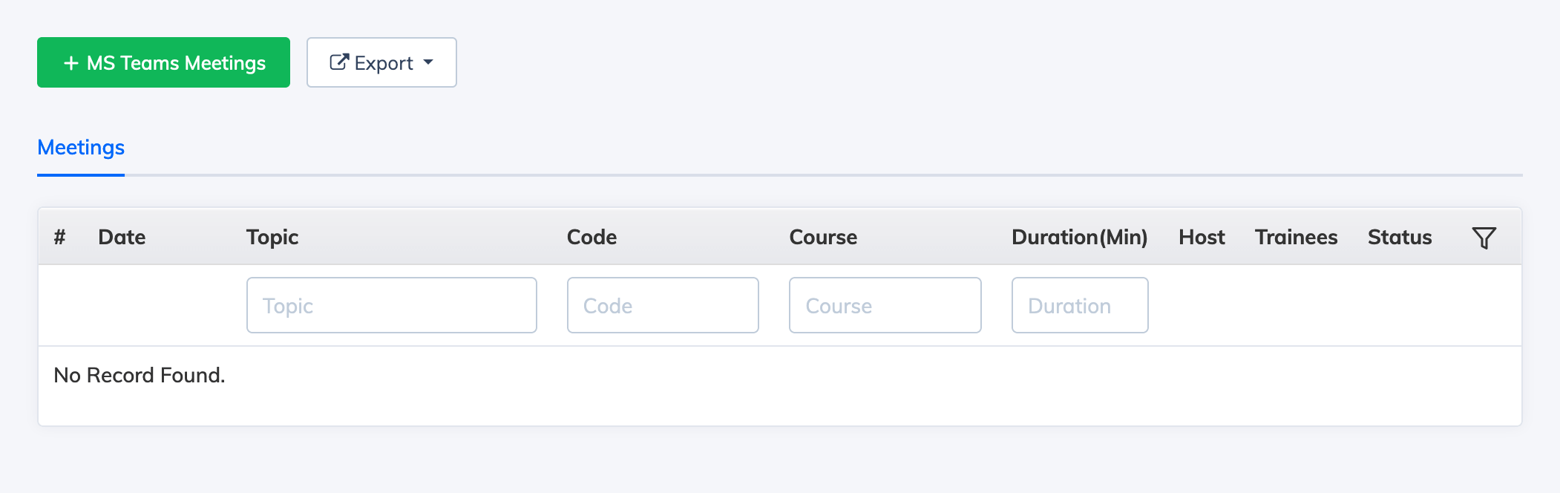Viewport: 1560px width, 493px height.
Task: Click the No Record Found message
Action: tap(140, 376)
